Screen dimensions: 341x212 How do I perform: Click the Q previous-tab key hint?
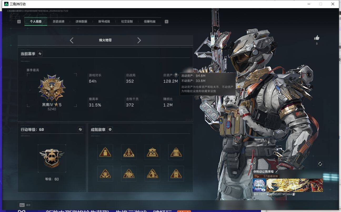click(19, 22)
